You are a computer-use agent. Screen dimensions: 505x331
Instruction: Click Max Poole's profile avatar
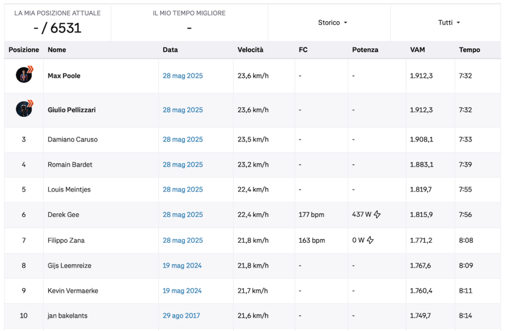[24, 75]
